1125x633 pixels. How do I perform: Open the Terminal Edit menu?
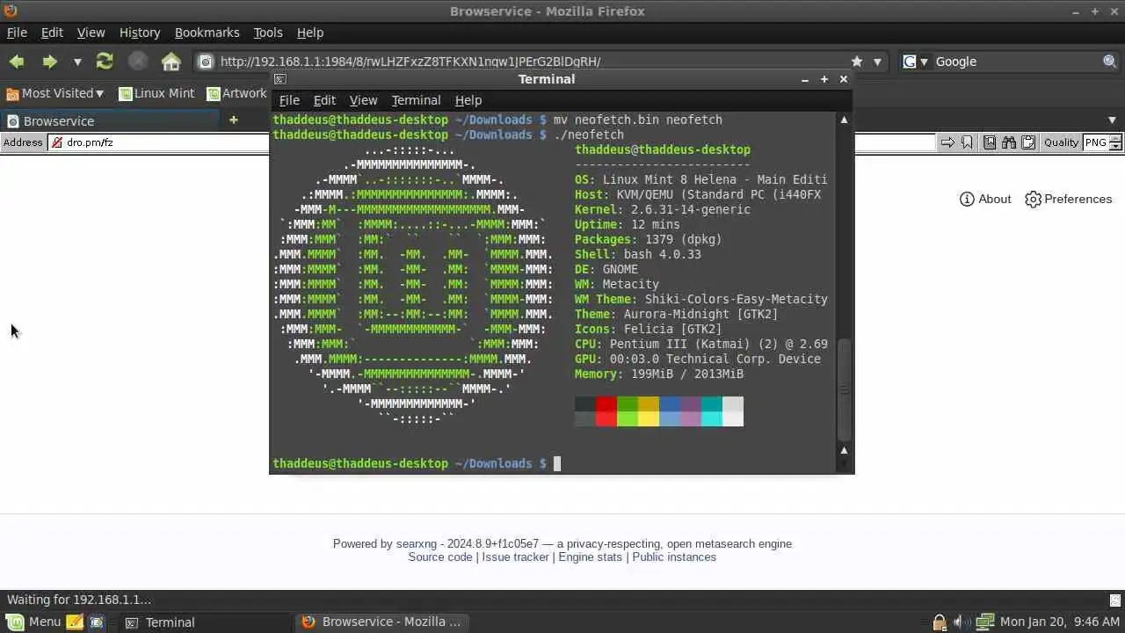(x=324, y=100)
